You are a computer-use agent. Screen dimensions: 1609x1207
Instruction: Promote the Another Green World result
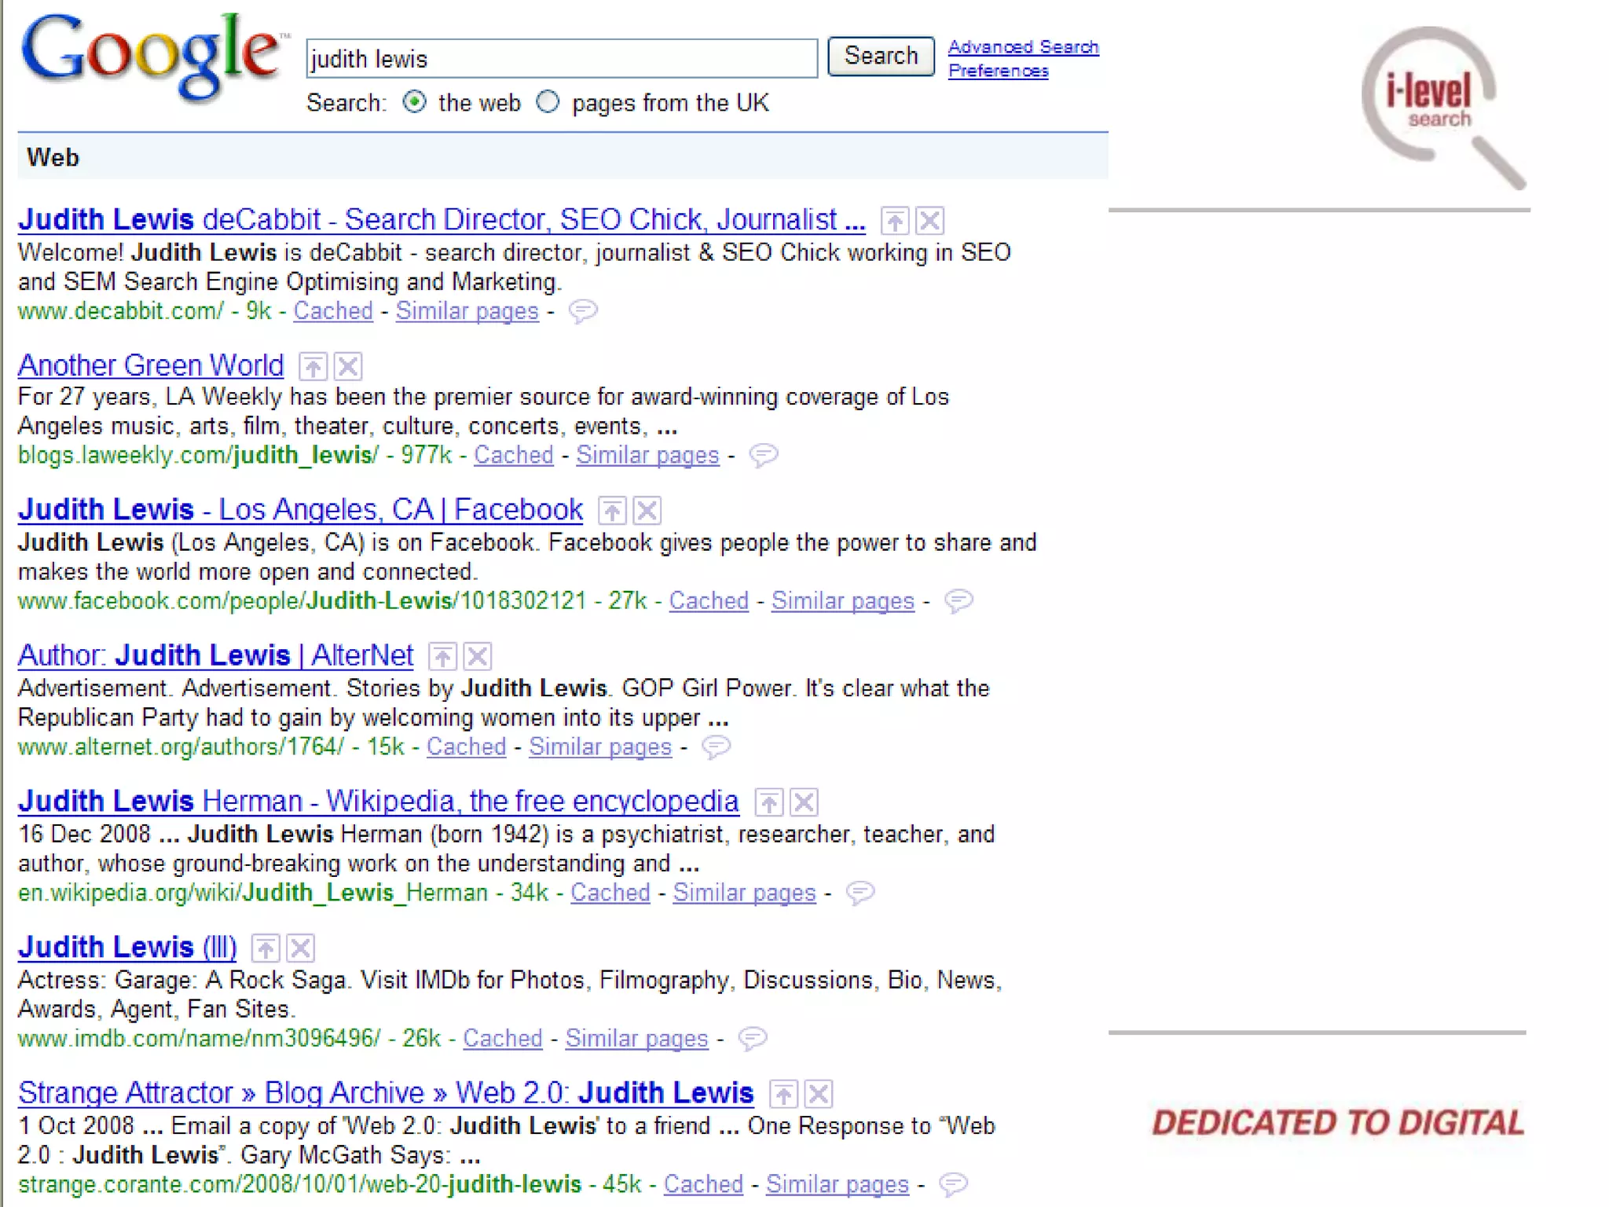(313, 366)
